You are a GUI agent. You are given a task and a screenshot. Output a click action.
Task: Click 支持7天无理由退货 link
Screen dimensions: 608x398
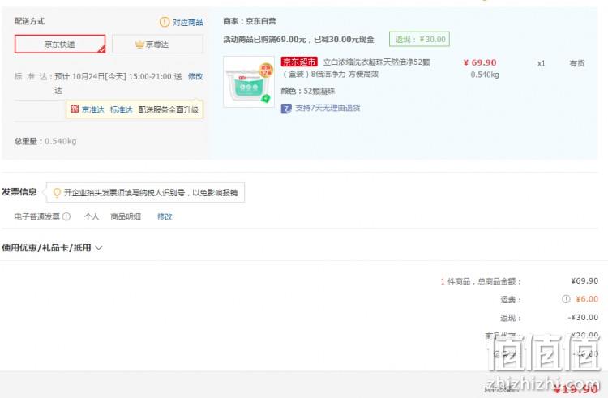328,108
